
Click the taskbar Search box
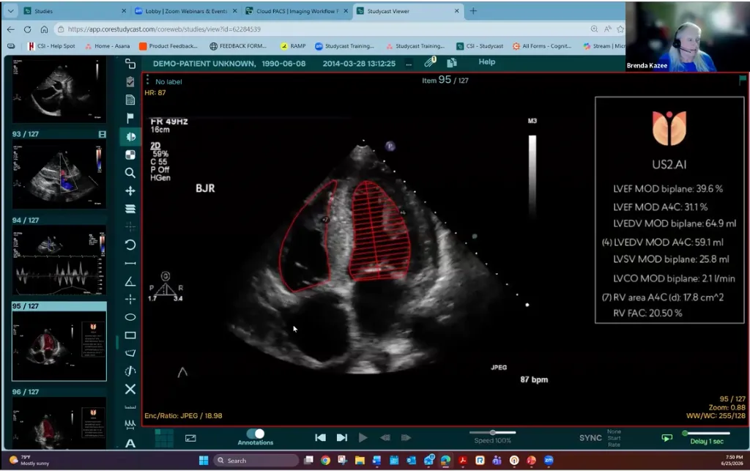[x=256, y=461]
